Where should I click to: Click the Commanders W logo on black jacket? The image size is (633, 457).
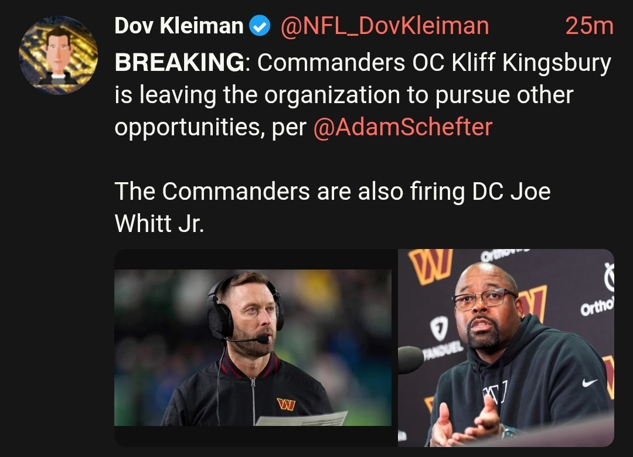pos(286,404)
